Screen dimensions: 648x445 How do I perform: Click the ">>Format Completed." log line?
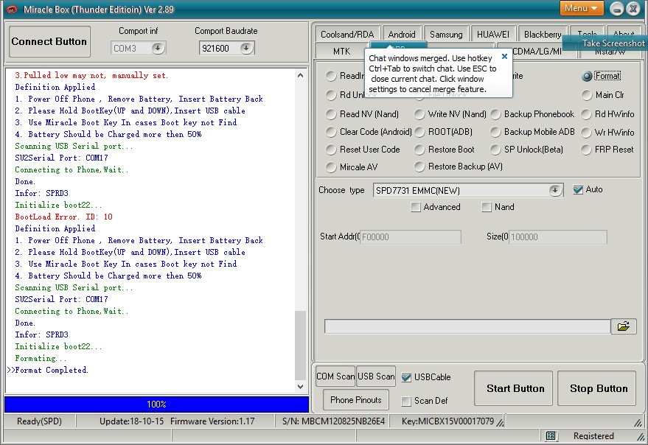[47, 370]
